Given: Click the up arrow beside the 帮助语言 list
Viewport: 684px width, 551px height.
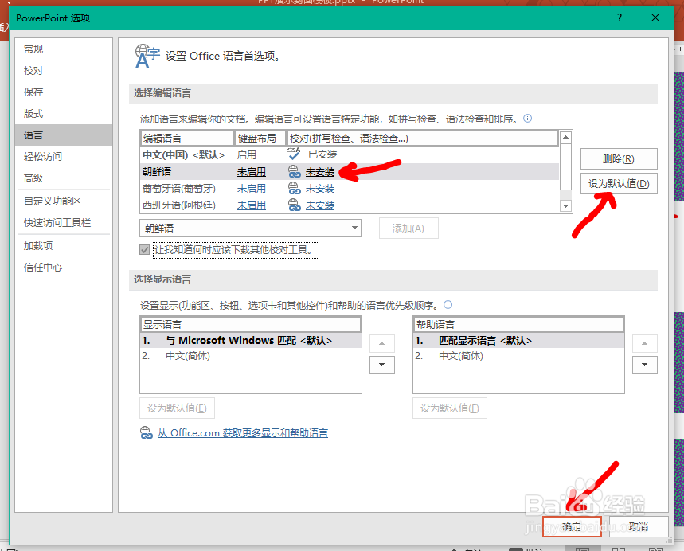Looking at the screenshot, I should point(644,343).
